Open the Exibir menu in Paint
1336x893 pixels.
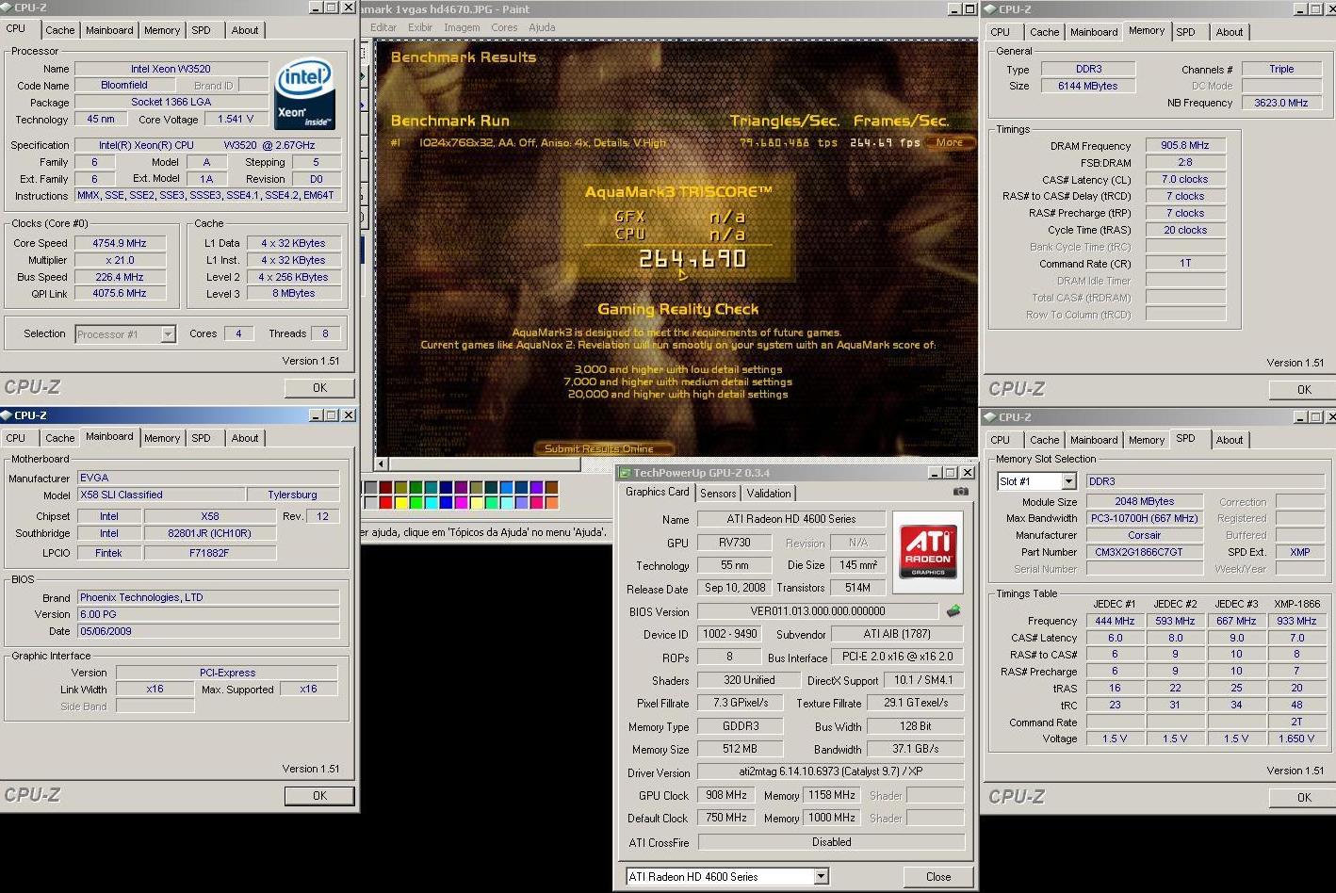click(x=420, y=27)
